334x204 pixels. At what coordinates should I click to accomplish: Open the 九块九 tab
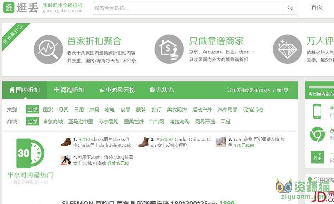(162, 90)
